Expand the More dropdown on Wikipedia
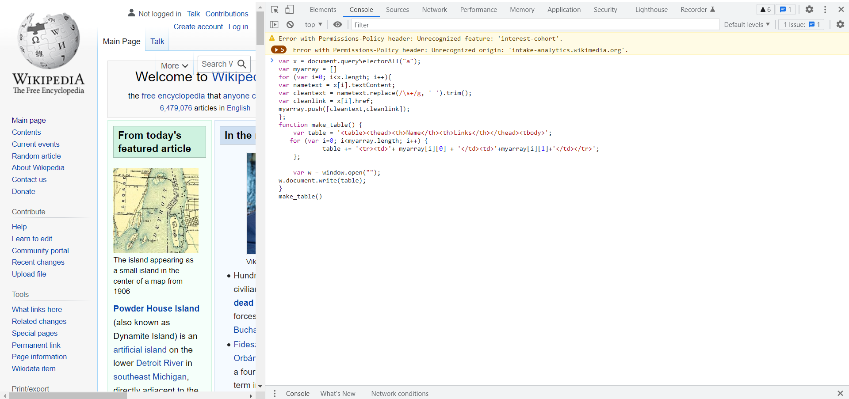The width and height of the screenshot is (849, 399). [174, 65]
